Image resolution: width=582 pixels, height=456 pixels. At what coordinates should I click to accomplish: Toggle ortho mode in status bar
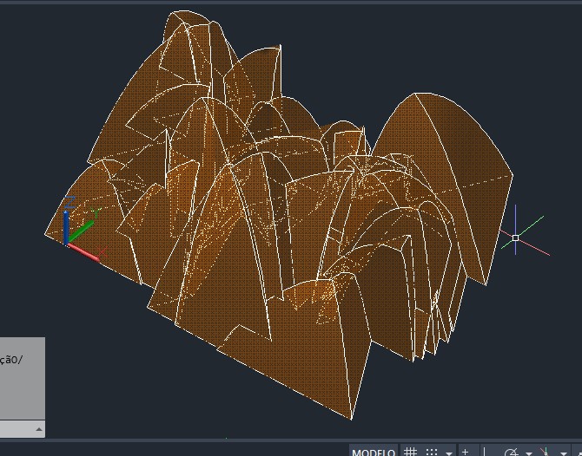pyautogui.click(x=484, y=452)
